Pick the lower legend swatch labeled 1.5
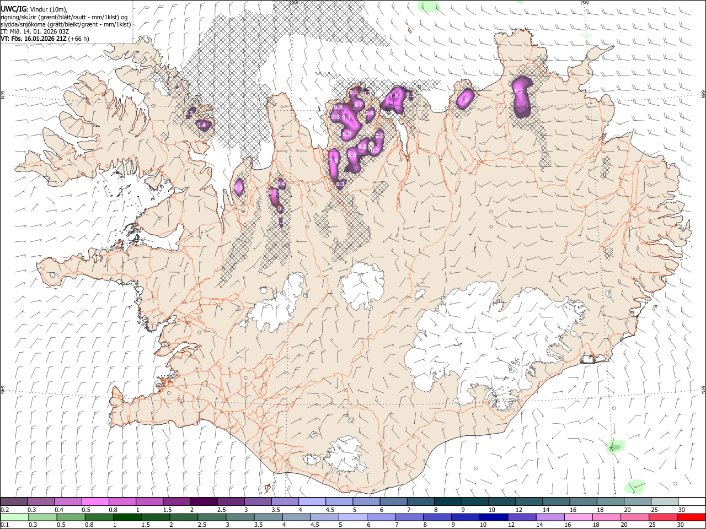Image resolution: width=706 pixels, height=529 pixels. point(156,517)
